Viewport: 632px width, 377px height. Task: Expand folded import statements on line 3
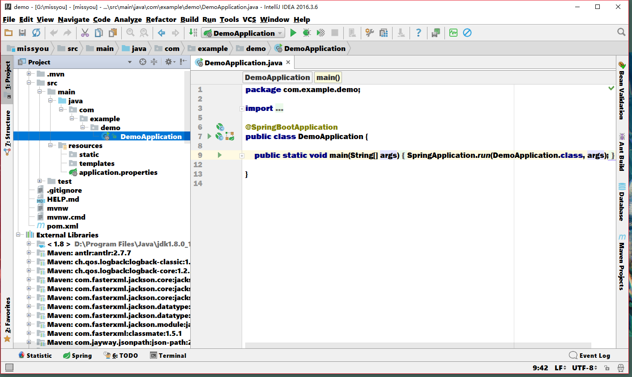242,109
